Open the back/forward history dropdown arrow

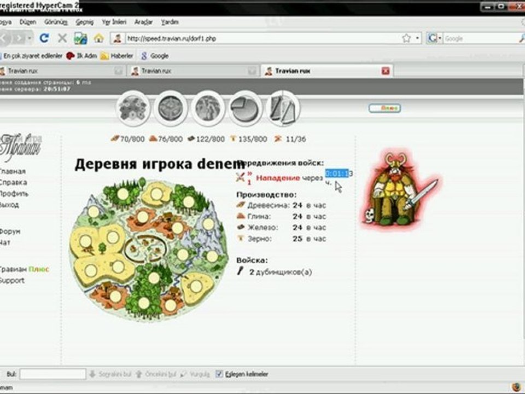click(x=30, y=38)
